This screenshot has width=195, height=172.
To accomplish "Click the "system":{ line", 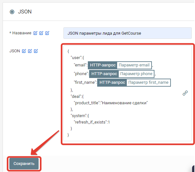I will pos(80,116).
